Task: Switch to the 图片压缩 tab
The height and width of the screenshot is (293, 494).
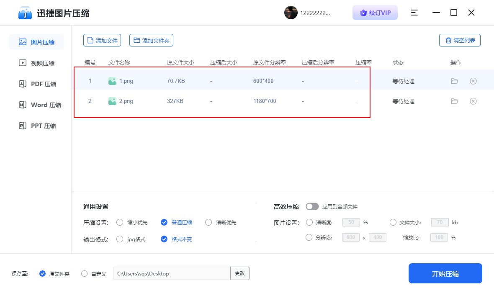Action: [x=36, y=42]
